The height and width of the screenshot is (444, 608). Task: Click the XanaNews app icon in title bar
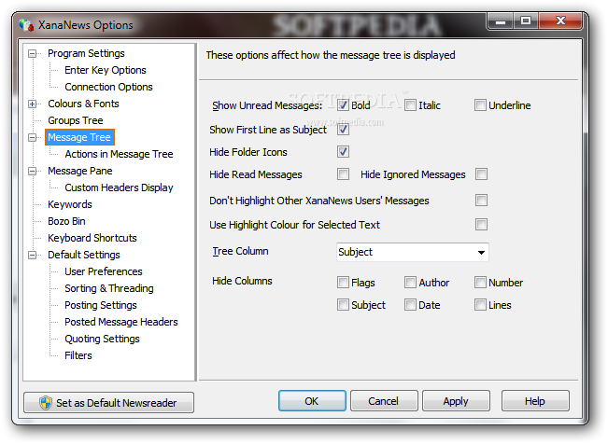tap(26, 25)
